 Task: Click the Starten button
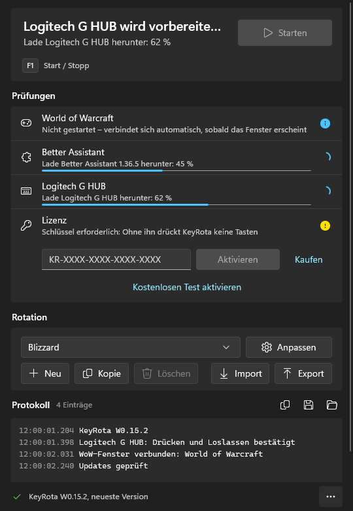285,33
